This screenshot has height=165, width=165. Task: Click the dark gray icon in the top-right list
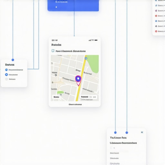coord(156,26)
